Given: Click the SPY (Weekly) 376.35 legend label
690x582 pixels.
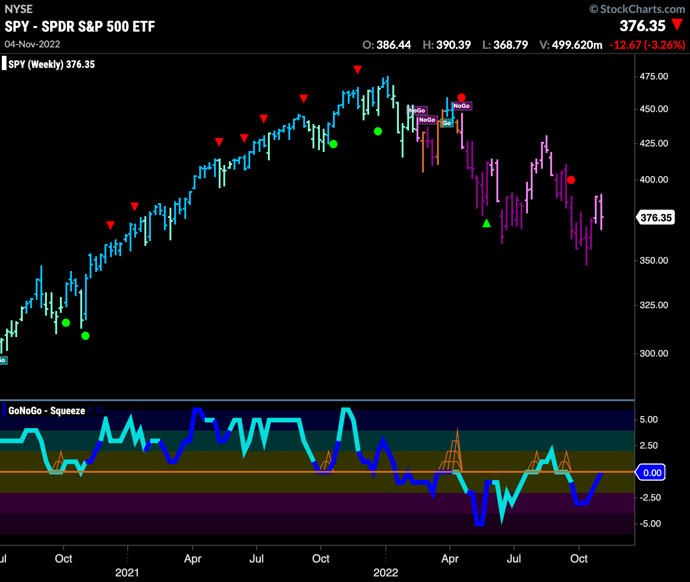Looking at the screenshot, I should point(52,64).
